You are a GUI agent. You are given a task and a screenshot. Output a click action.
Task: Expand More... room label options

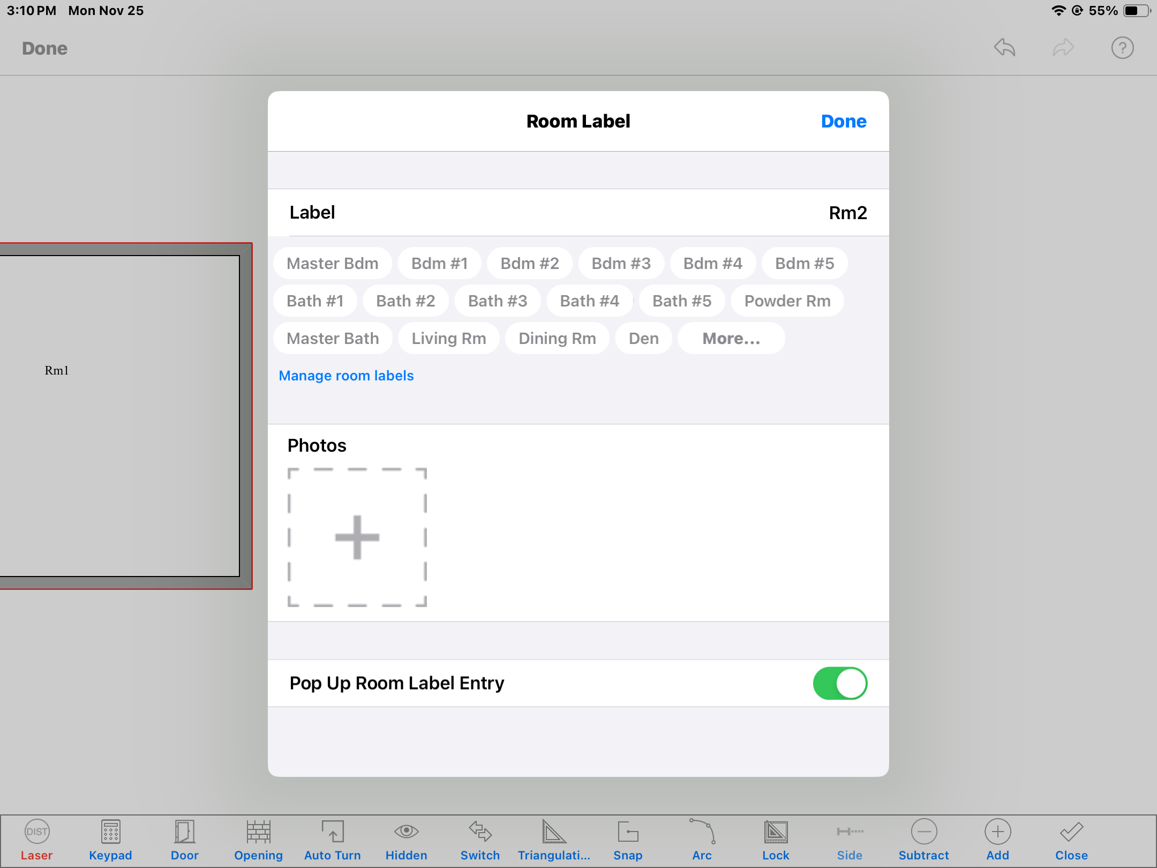731,338
